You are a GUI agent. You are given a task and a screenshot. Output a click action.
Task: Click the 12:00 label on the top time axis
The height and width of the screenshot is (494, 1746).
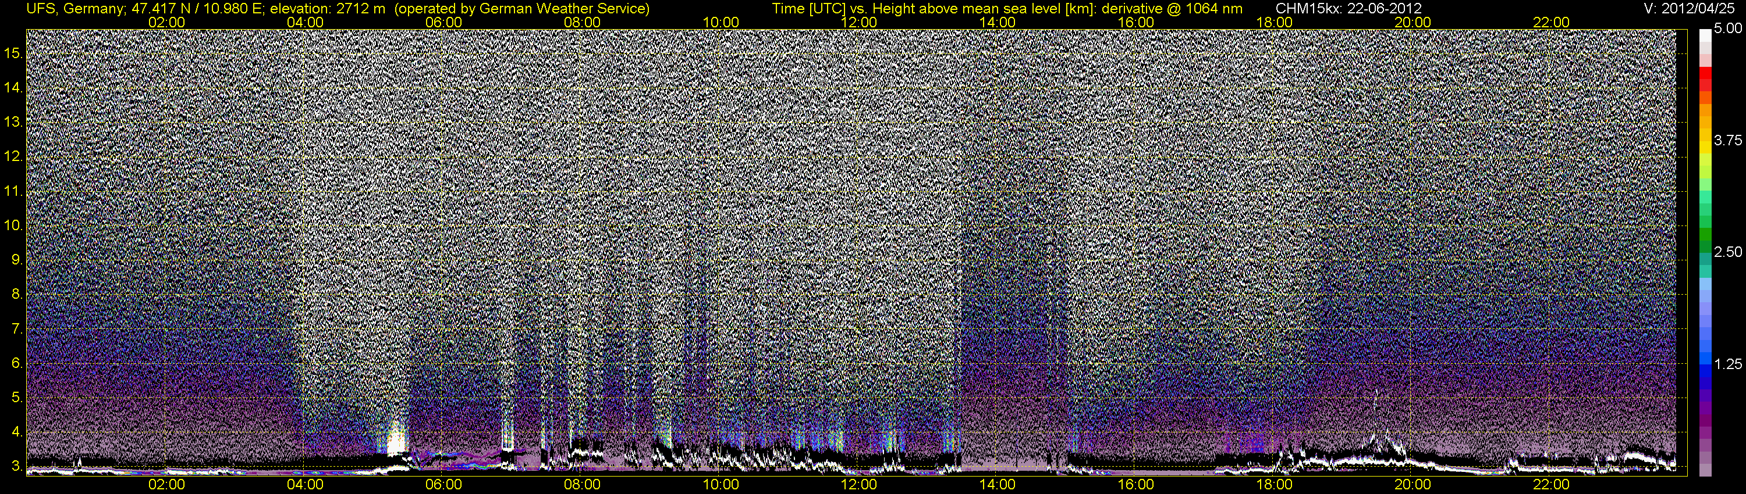coord(859,22)
